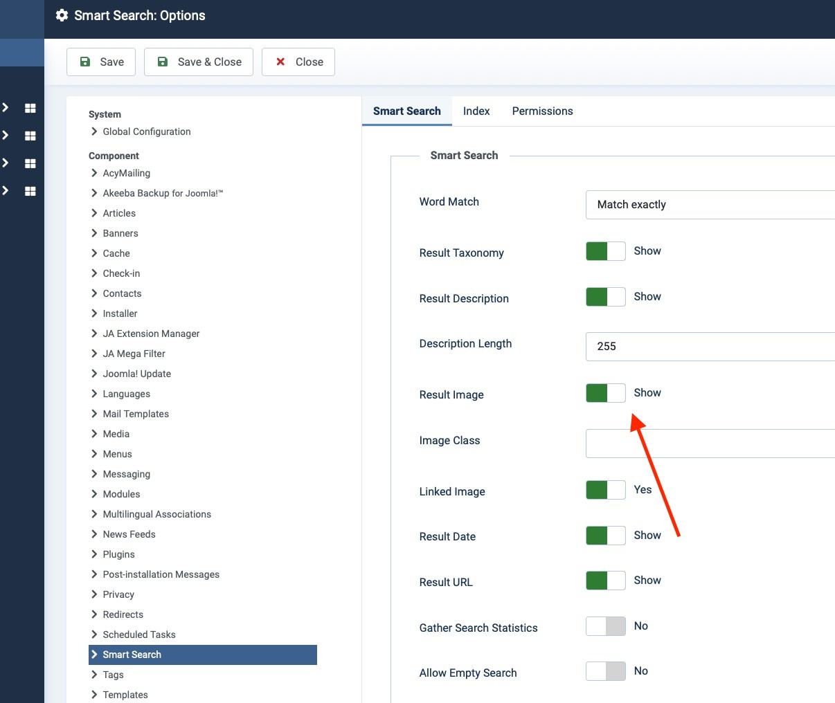
Task: Click the Description Length input field
Action: (x=710, y=347)
